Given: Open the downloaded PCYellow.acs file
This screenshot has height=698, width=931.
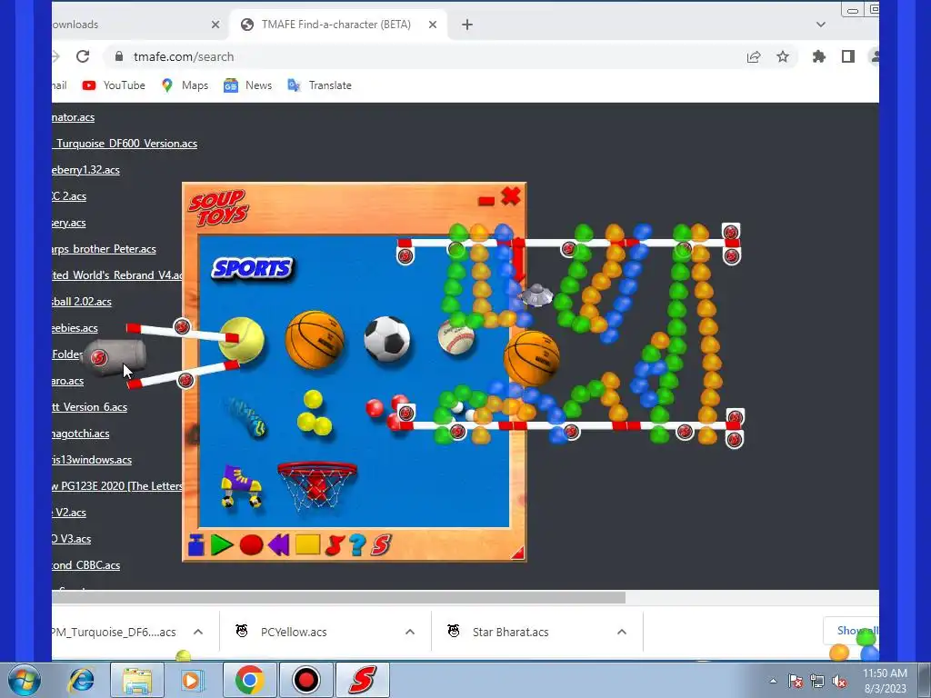Looking at the screenshot, I should [x=294, y=632].
